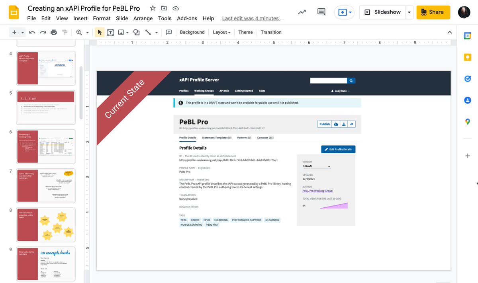Click the Insert image icon

pyautogui.click(x=121, y=32)
